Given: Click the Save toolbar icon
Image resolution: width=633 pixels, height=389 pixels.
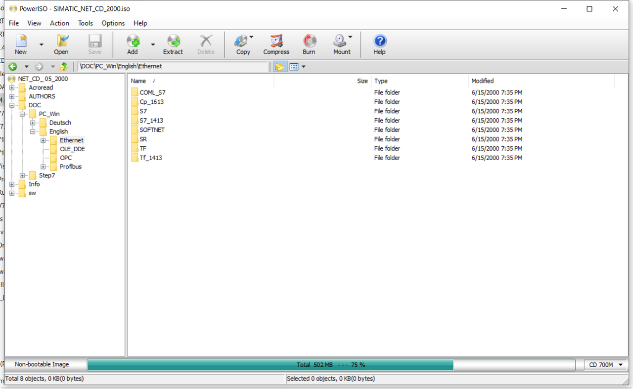Looking at the screenshot, I should coord(94,44).
